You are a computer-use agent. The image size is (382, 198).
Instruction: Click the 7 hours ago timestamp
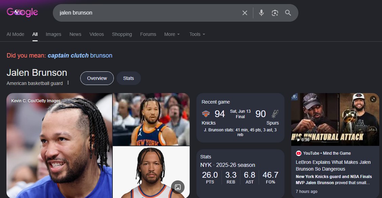[x=306, y=192]
